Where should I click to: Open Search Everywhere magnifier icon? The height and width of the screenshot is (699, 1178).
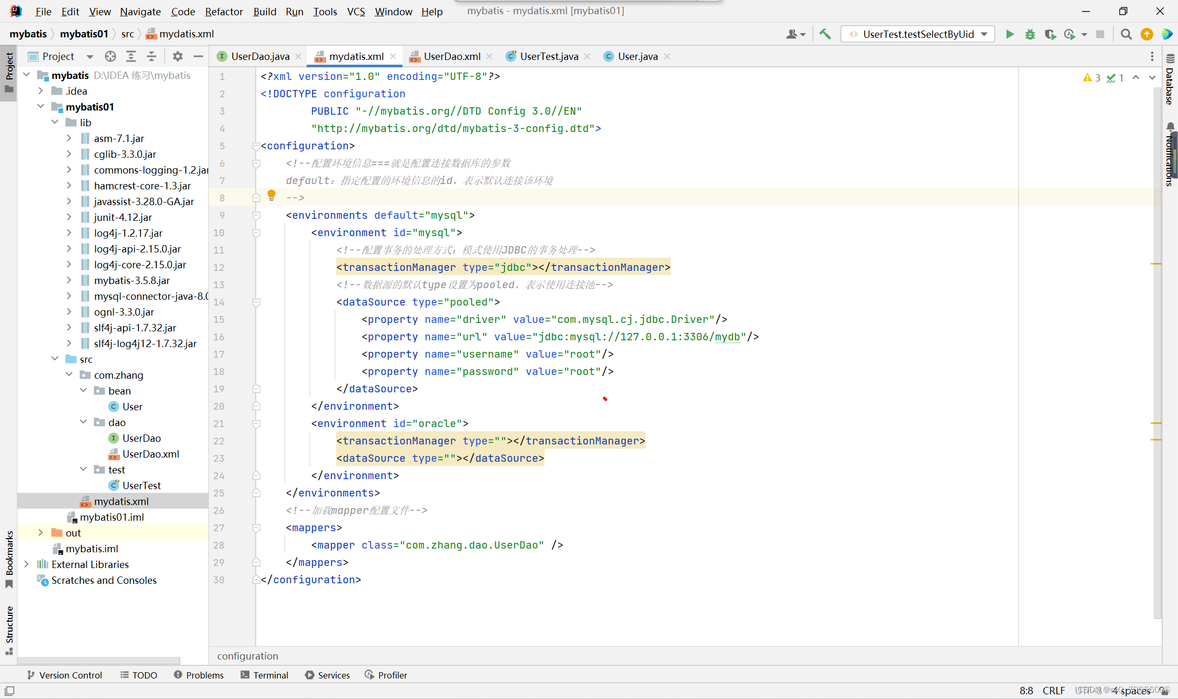coord(1126,34)
